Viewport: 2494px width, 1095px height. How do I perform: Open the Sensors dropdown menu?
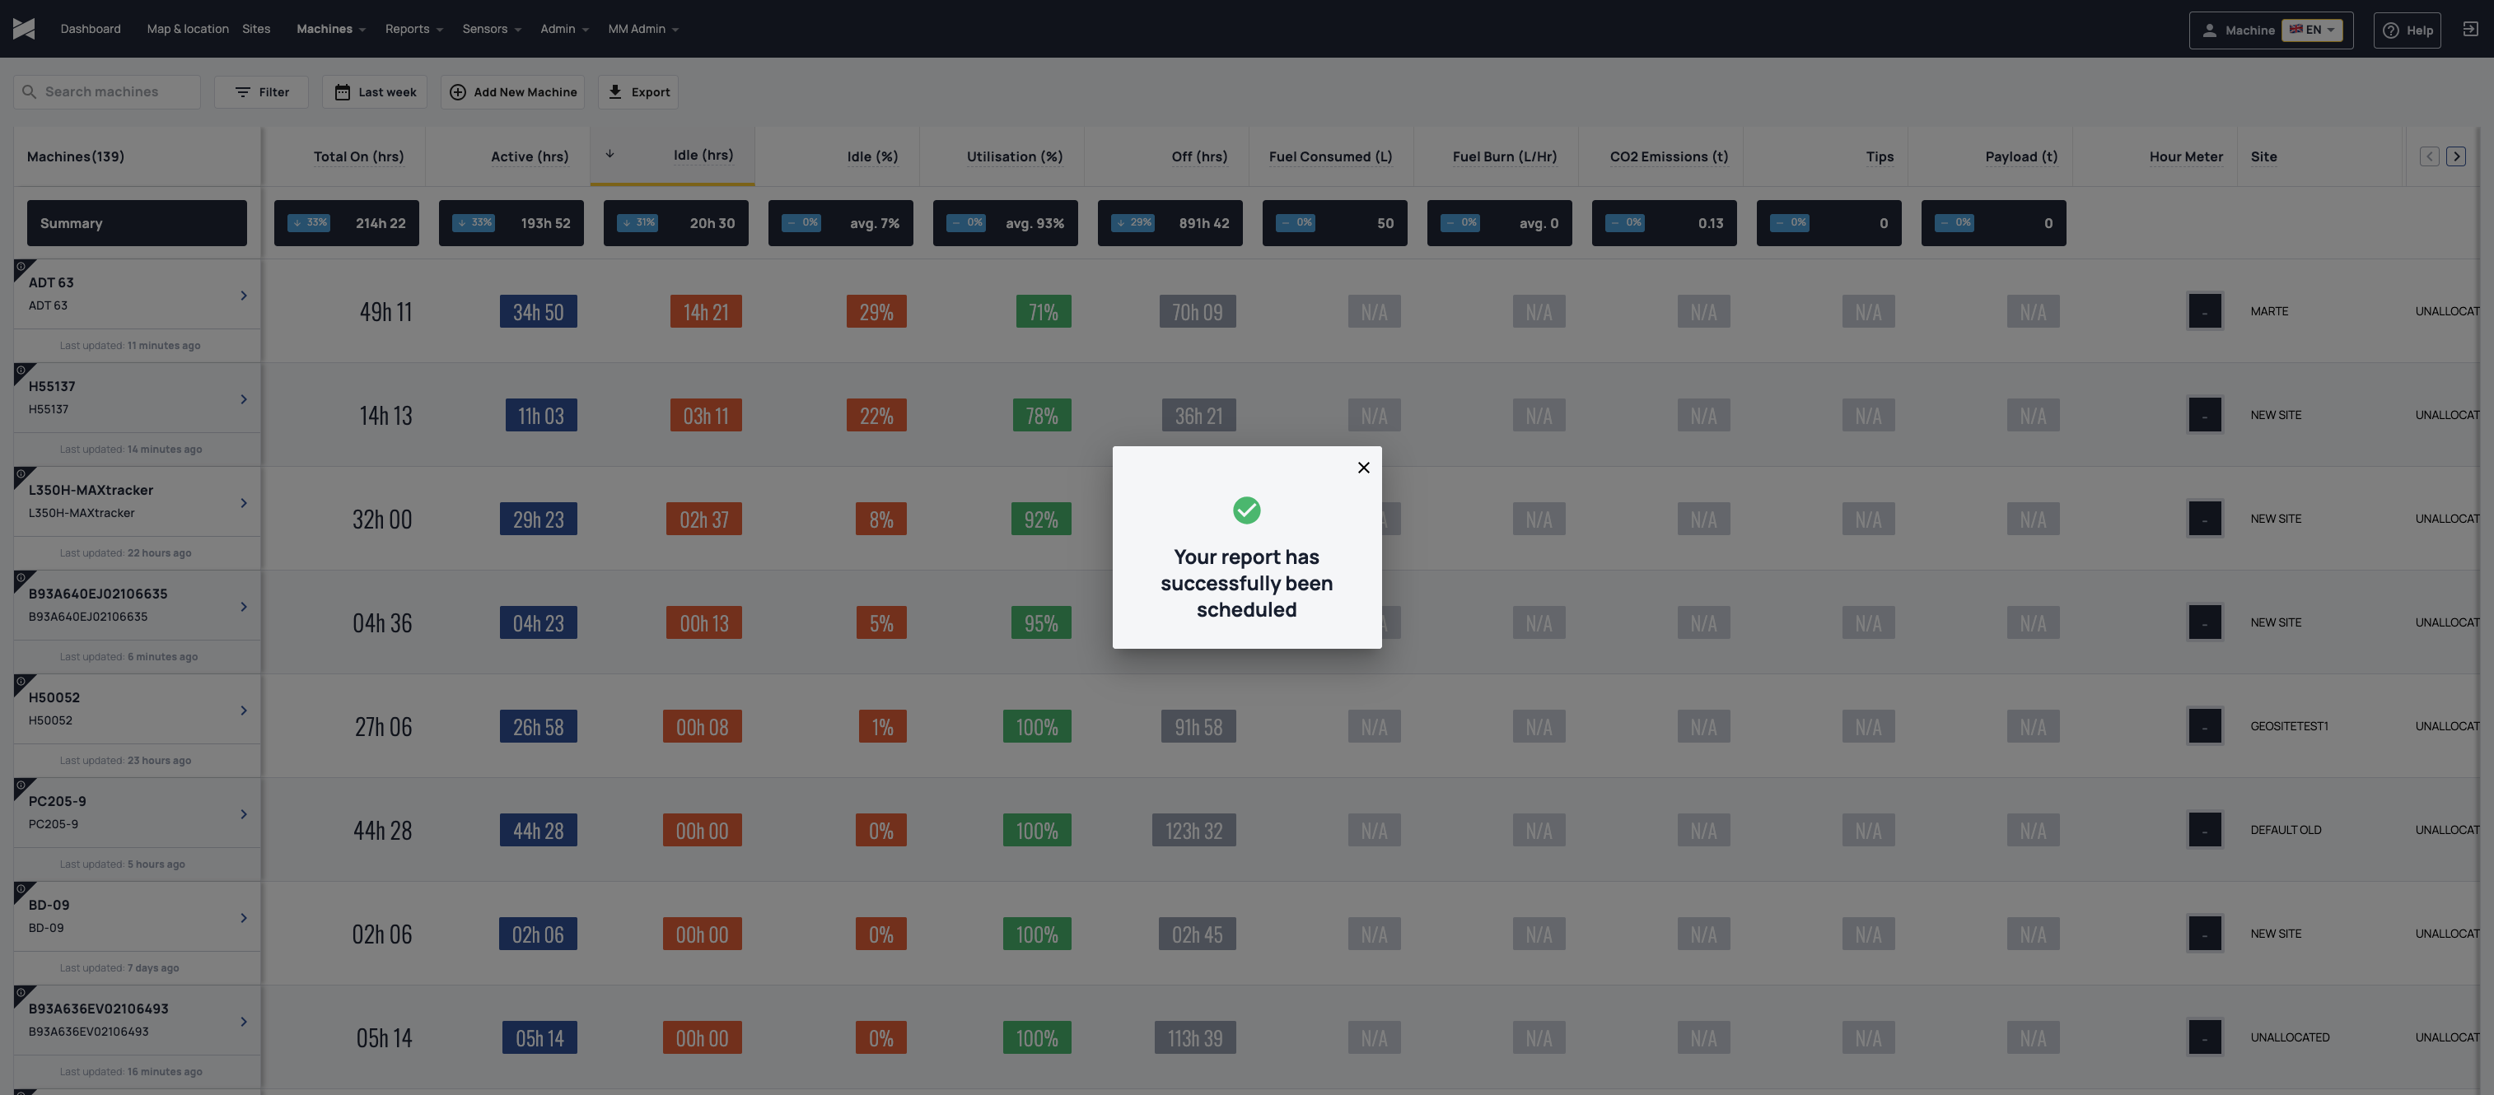point(492,29)
